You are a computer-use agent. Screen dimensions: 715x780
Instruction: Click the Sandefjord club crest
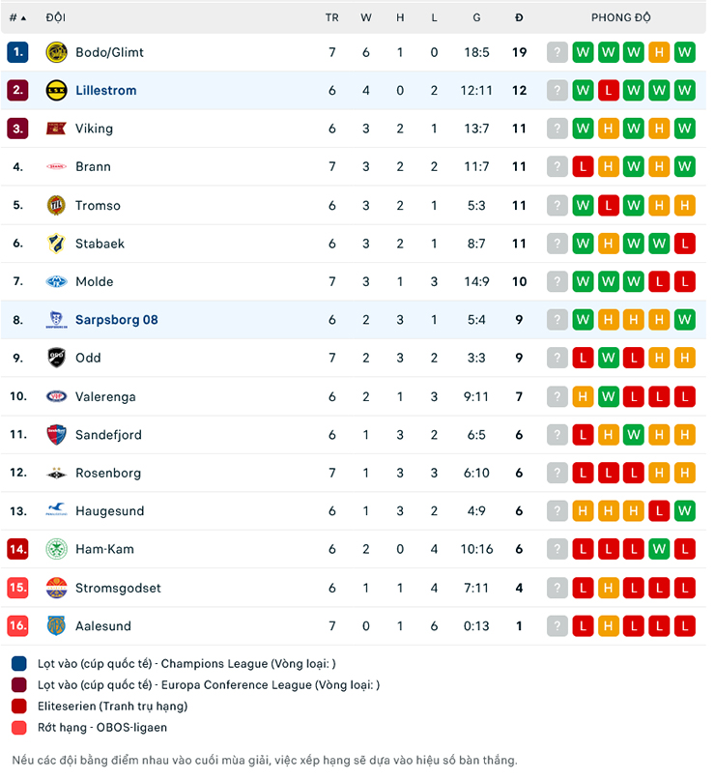point(57,434)
